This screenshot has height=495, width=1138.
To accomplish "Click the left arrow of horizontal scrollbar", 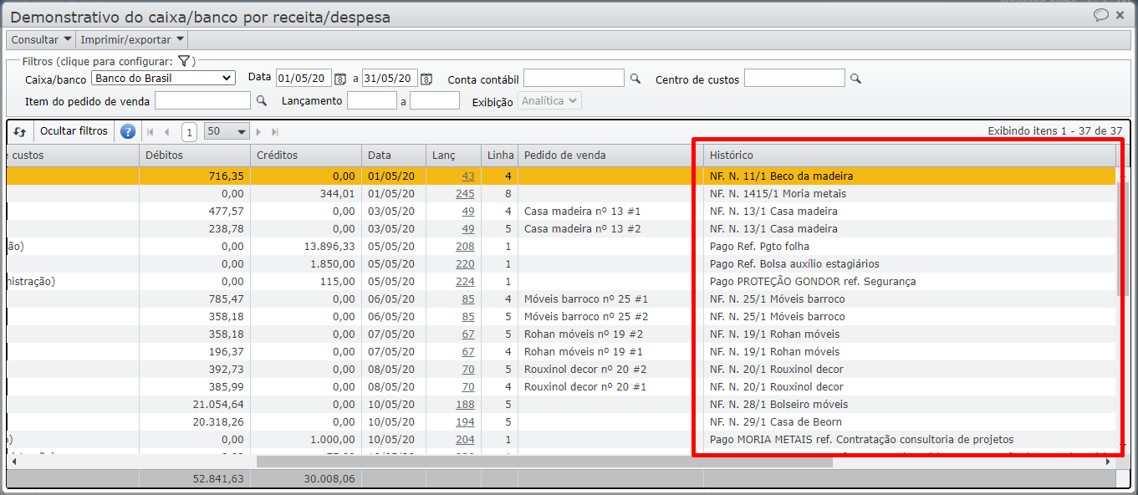I will [x=13, y=462].
